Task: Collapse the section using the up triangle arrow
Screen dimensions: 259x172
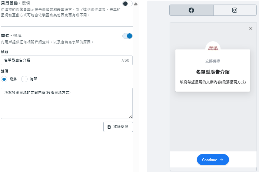Action: pyautogui.click(x=135, y=4)
